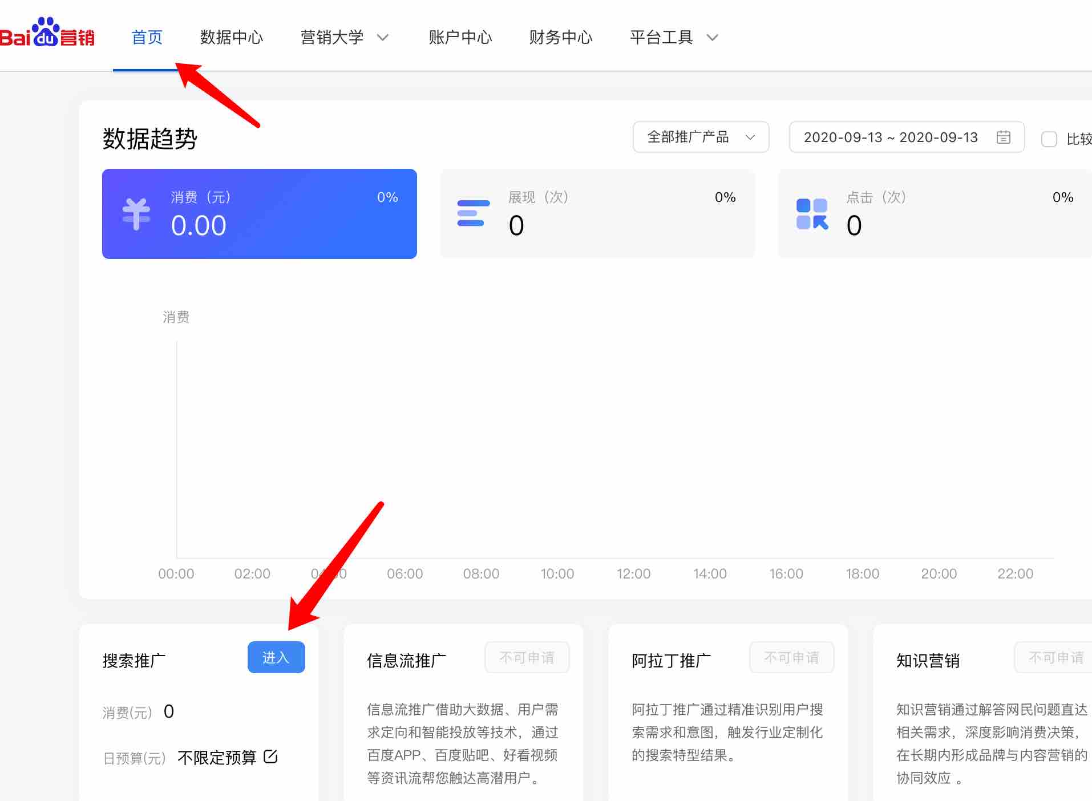
Task: Click 不可申请 button for 阿拉丁推广
Action: click(791, 658)
